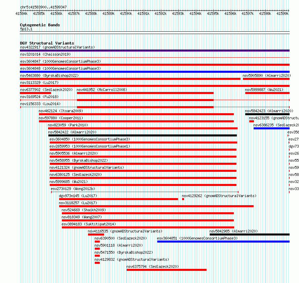
Task: Click nsv5842422 (Almarri2020) variant label
Action: (x=72, y=132)
